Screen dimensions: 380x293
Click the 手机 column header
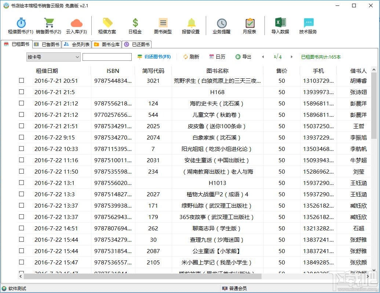pyautogui.click(x=318, y=71)
